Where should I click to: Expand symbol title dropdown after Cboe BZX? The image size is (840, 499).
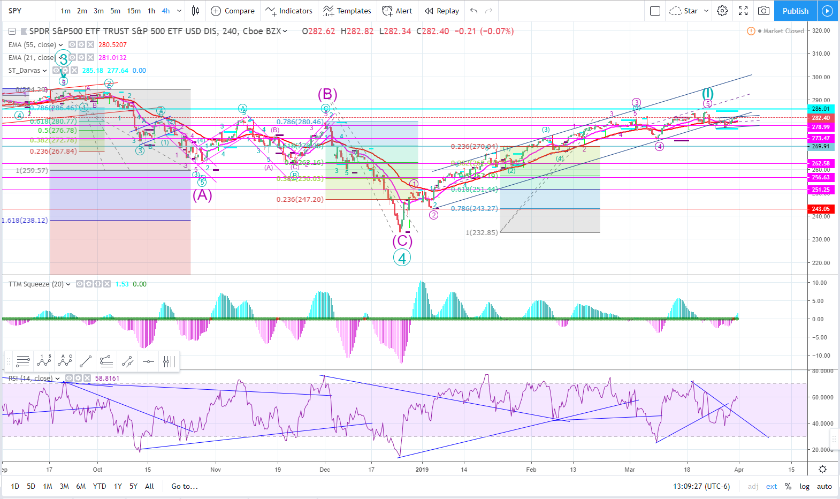tap(285, 31)
